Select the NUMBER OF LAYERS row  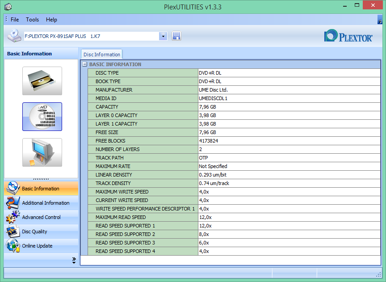click(234, 149)
